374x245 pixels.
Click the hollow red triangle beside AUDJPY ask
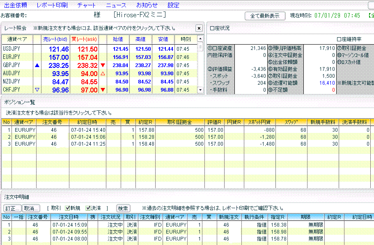tap(103, 74)
